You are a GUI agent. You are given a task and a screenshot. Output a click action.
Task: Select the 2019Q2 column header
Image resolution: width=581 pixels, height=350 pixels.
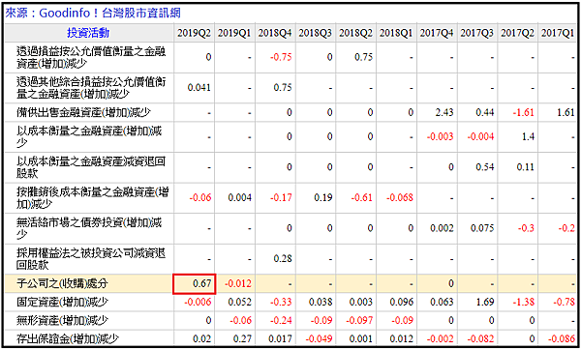pyautogui.click(x=194, y=33)
